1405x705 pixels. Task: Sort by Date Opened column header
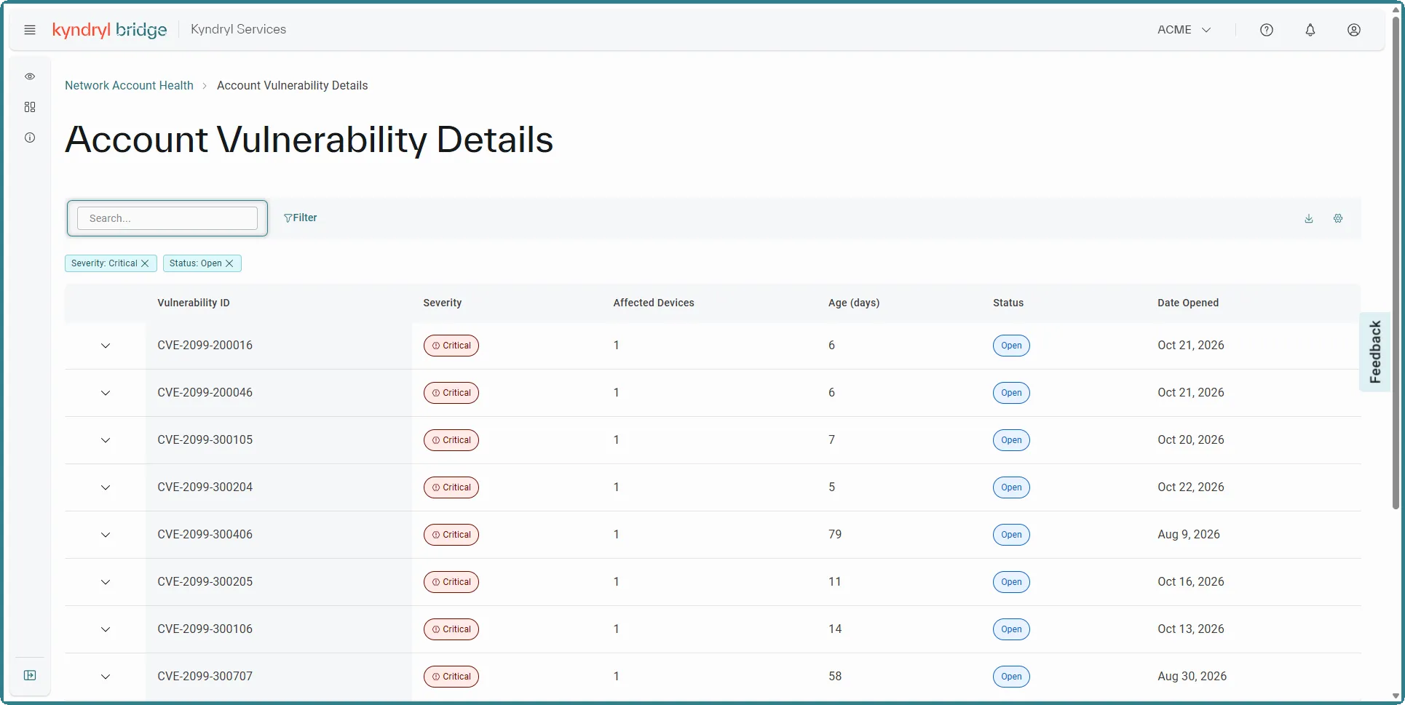(x=1188, y=303)
